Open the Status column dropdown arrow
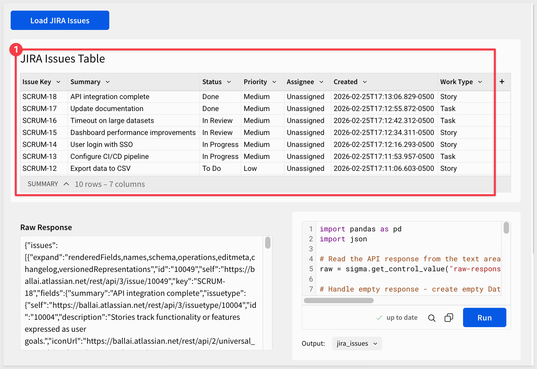The height and width of the screenshot is (369, 537). [229, 82]
